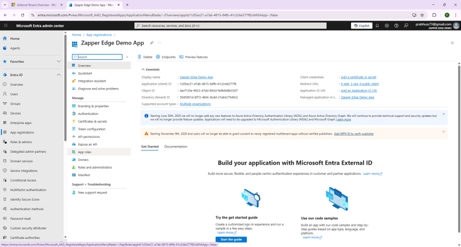The height and width of the screenshot is (247, 461).
Task: Pin the Zapper Edge Demo App blade
Action: coord(152,43)
